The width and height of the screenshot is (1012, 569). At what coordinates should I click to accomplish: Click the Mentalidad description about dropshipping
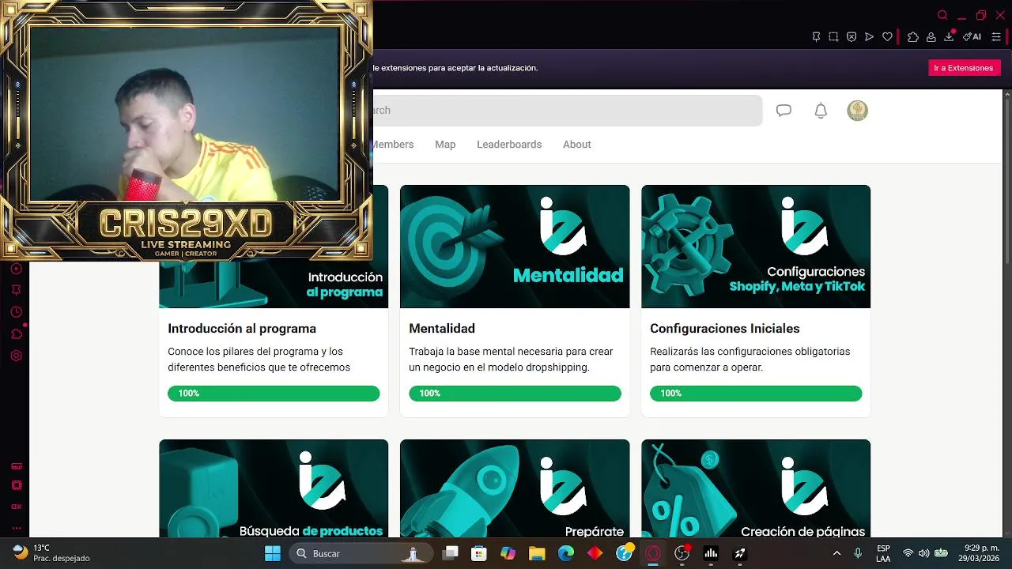pos(511,360)
